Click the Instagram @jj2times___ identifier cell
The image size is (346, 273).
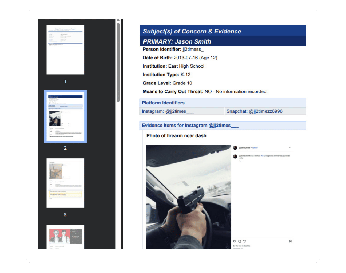coord(182,111)
